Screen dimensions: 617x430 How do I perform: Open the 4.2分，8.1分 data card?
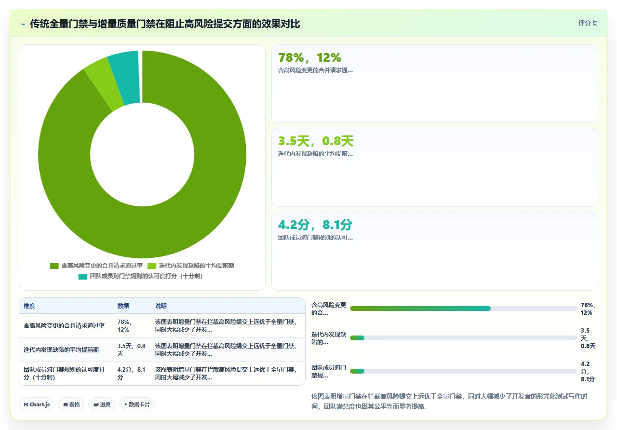click(x=434, y=251)
